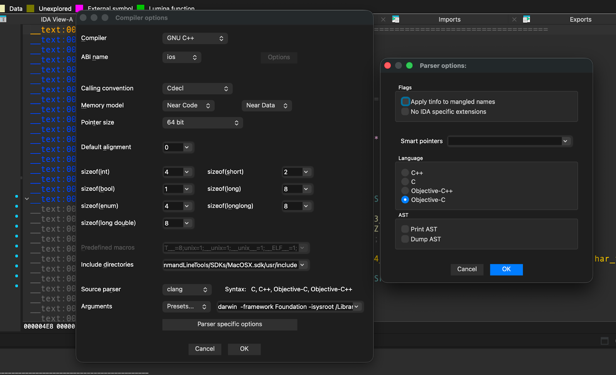Enable the Print AST checkbox
This screenshot has height=375, width=616.
(x=405, y=229)
